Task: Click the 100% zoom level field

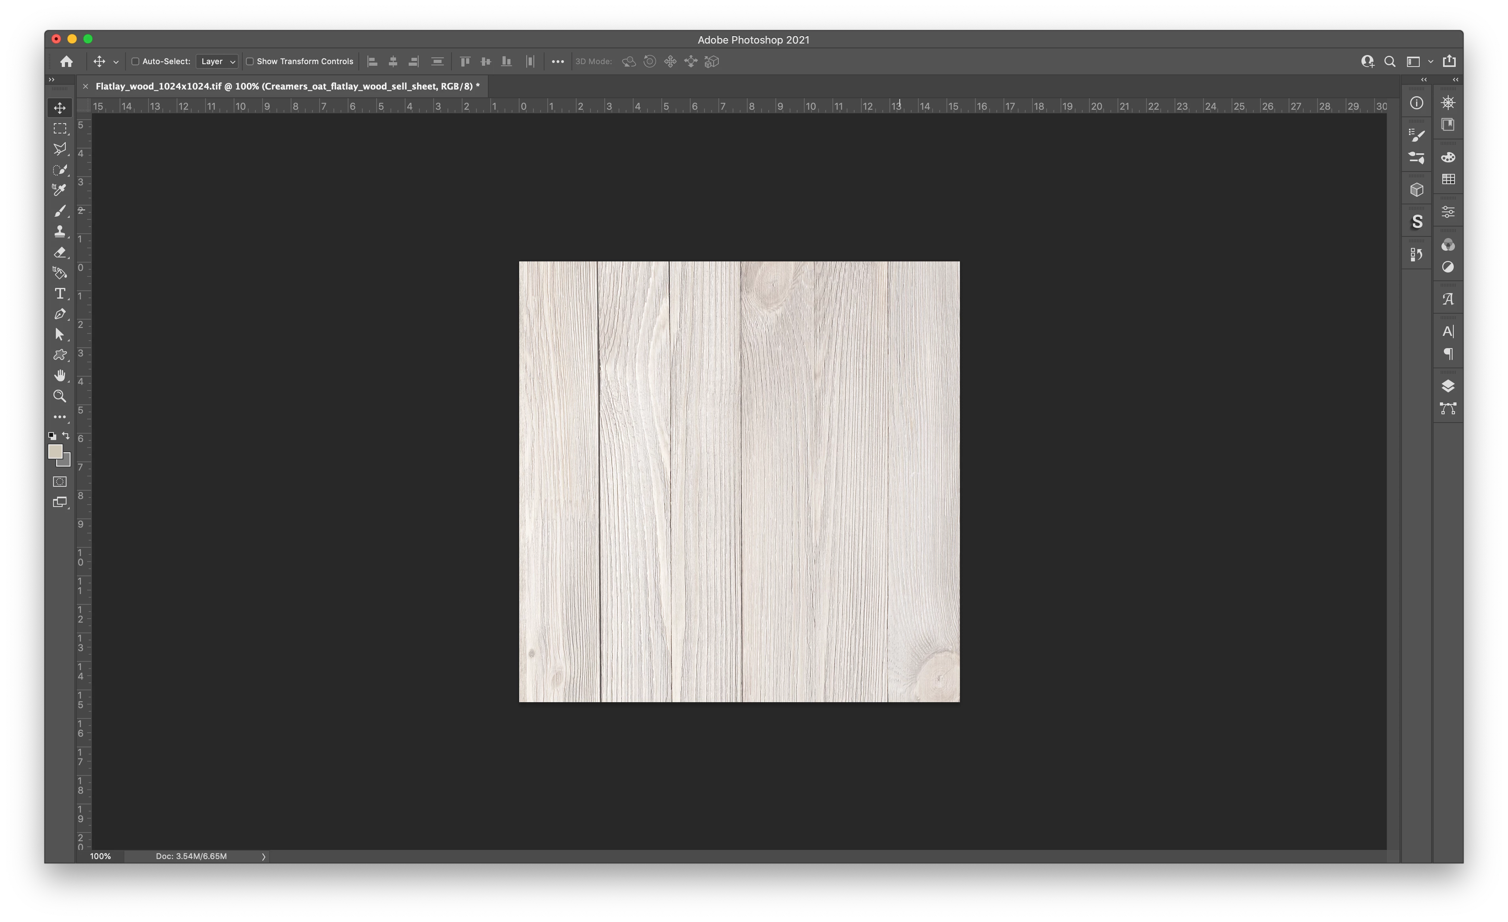Action: pyautogui.click(x=100, y=857)
